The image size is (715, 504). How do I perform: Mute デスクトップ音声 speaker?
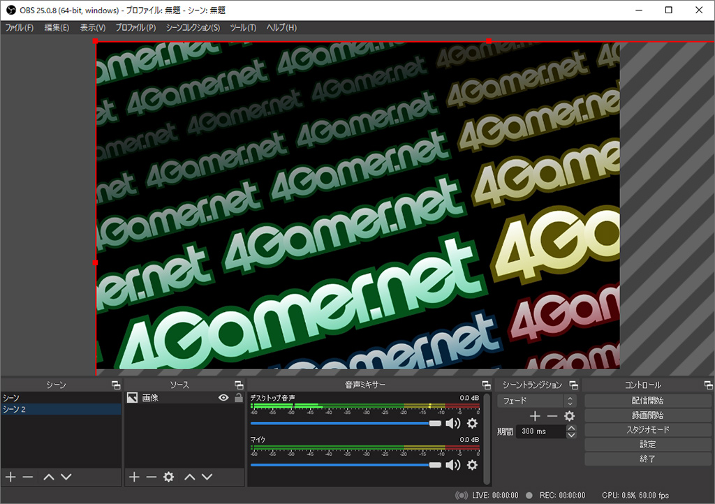coord(452,423)
